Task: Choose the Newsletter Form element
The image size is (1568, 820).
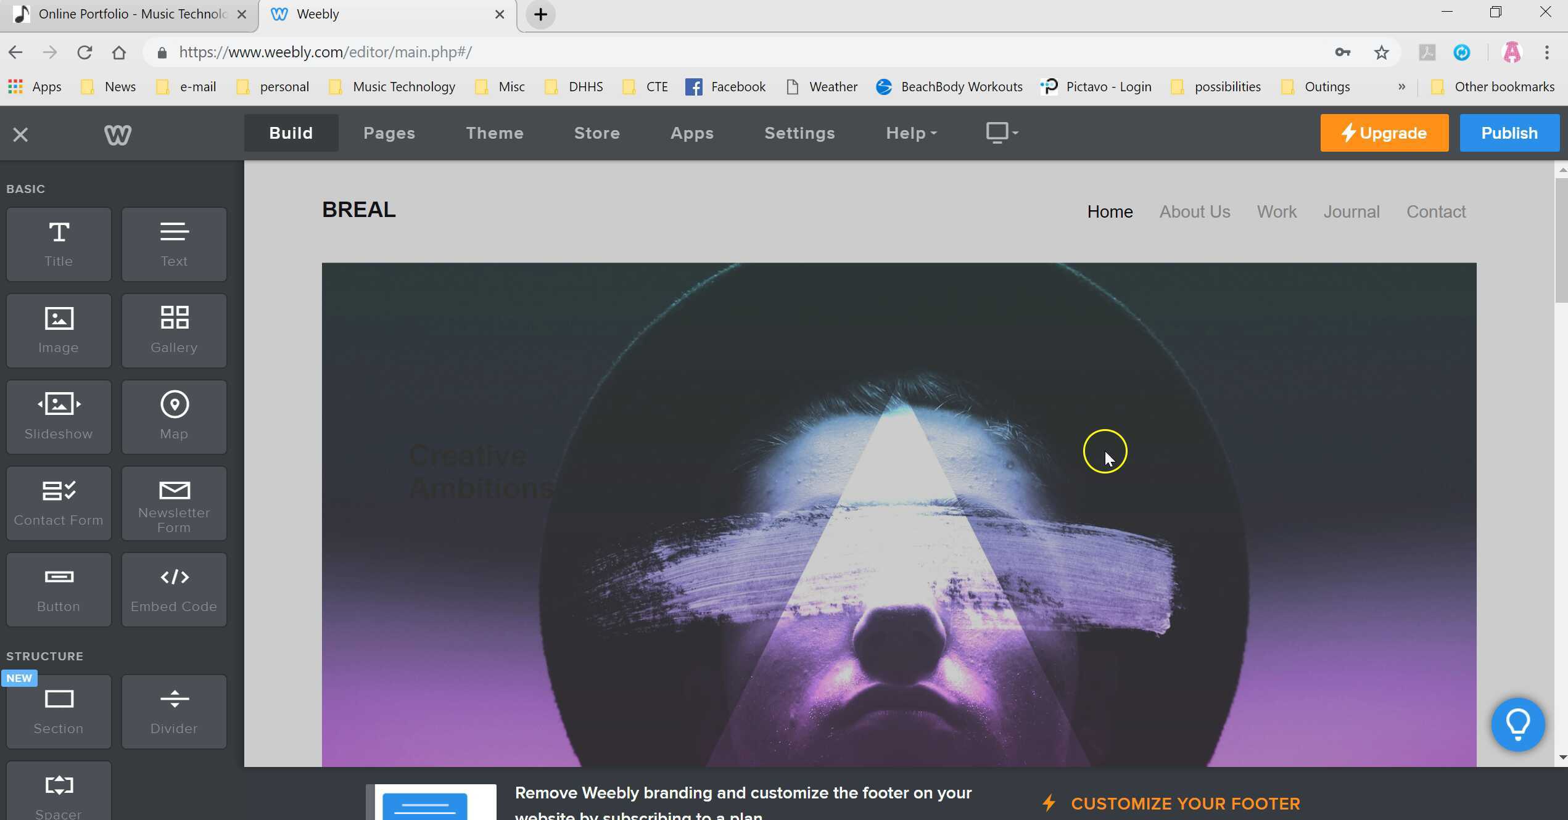Action: pyautogui.click(x=174, y=503)
